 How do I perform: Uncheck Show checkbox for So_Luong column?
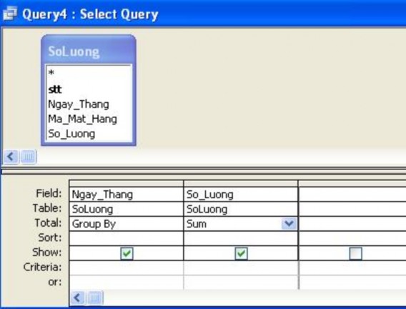(x=241, y=253)
